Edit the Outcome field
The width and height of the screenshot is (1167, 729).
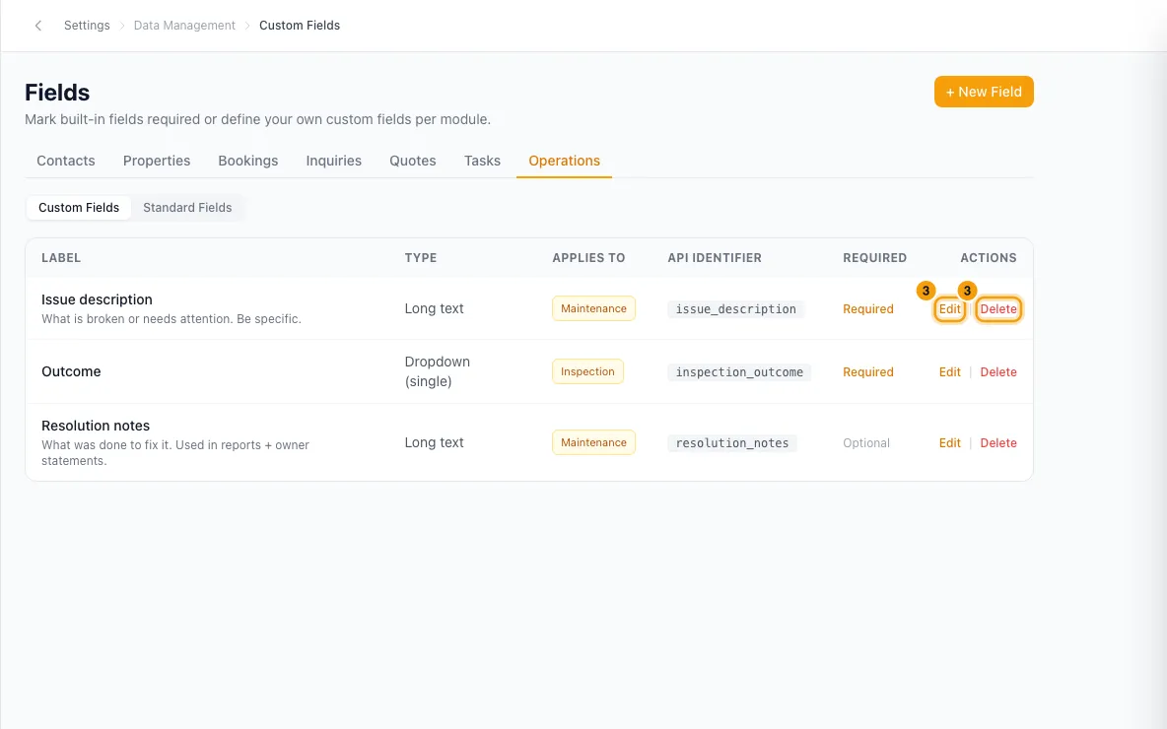(949, 372)
